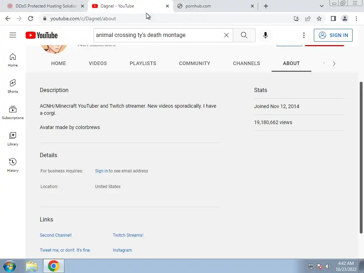
Task: Open Chrome's three-dot menu
Action: tap(356, 18)
